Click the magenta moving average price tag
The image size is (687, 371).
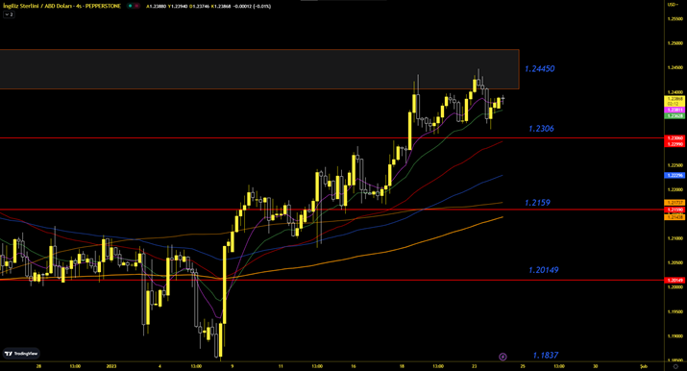(x=675, y=110)
